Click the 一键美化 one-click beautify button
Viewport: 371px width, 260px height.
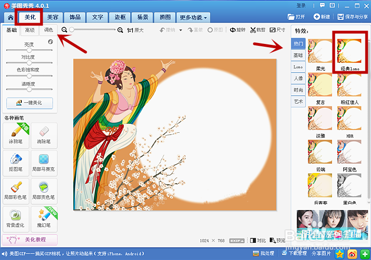[x=30, y=103]
